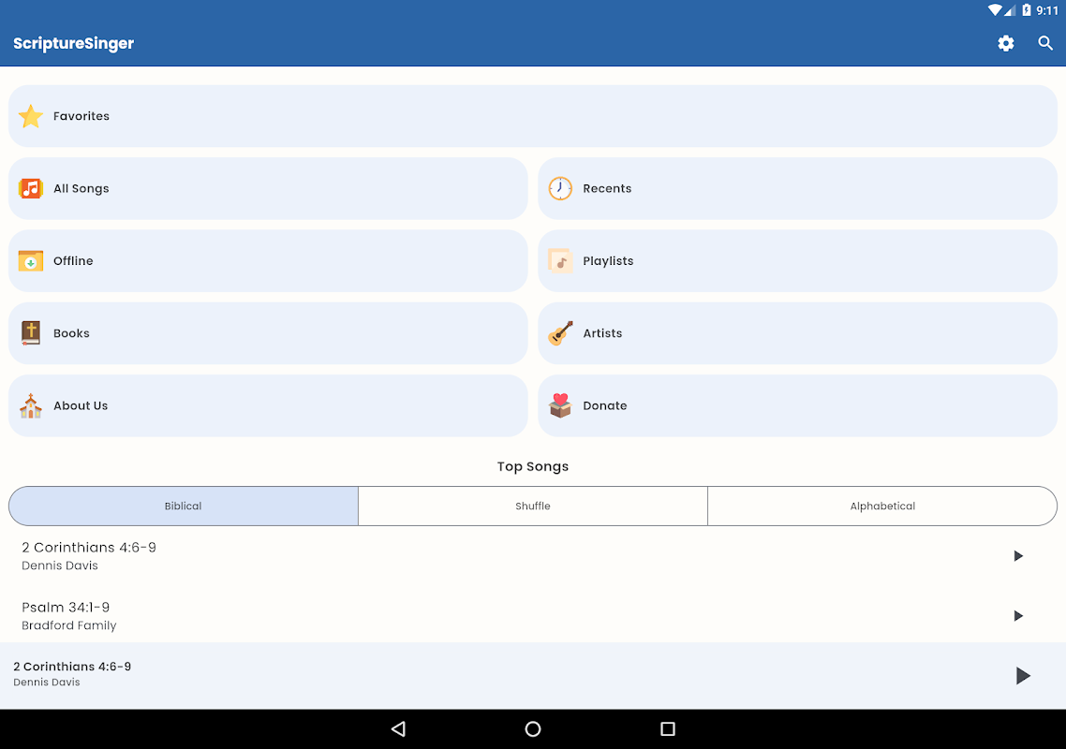Open the About Us label
The height and width of the screenshot is (749, 1066).
[x=81, y=405]
